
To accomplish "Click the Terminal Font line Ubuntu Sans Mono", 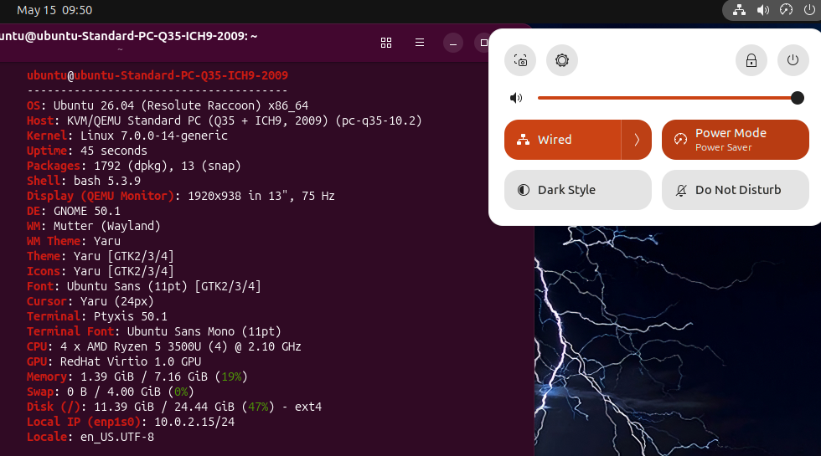I will pos(154,332).
